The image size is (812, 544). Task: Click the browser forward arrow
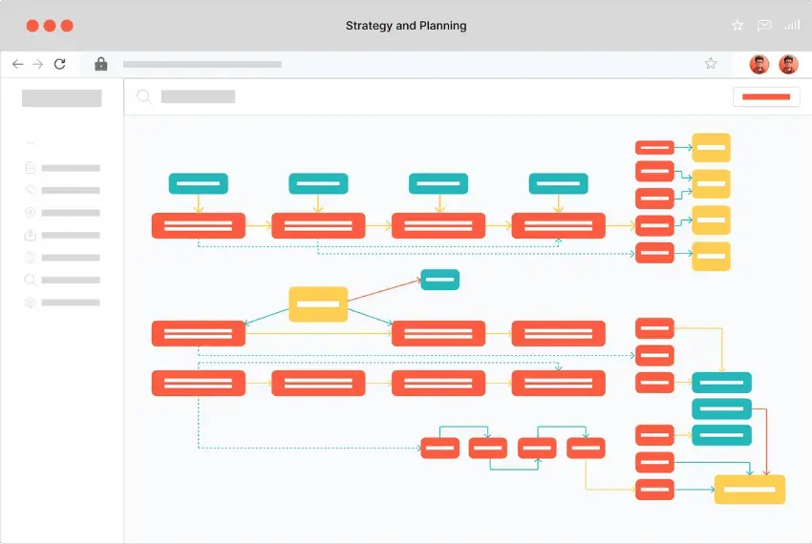click(38, 64)
